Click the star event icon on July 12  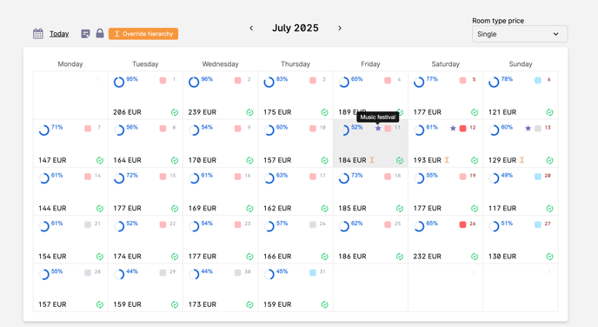point(453,128)
